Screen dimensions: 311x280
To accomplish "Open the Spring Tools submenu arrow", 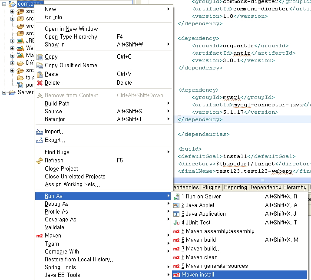I will 169,267.
